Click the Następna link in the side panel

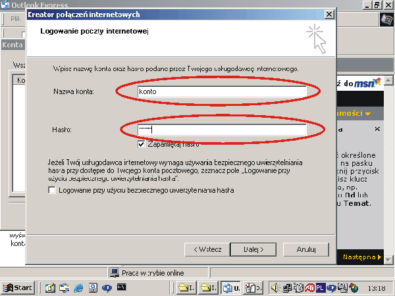coord(360,257)
